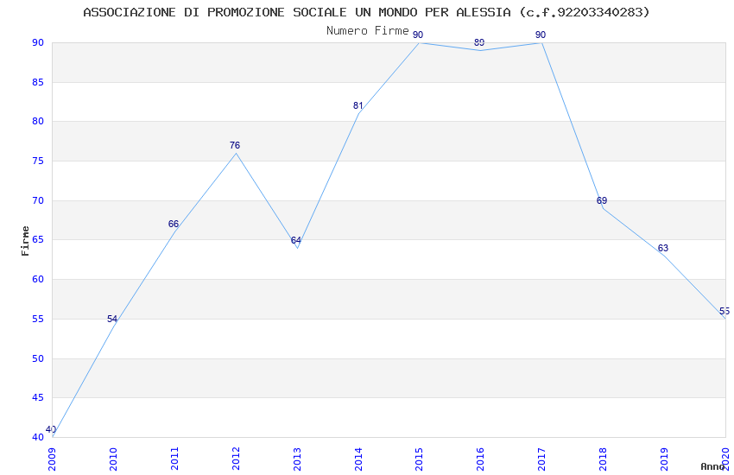Click the x-axis year label 2016
Screen dimensions: 734x475
click(480, 459)
